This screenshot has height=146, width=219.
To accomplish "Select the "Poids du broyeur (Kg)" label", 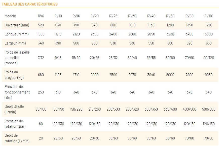I will click(x=14, y=75).
